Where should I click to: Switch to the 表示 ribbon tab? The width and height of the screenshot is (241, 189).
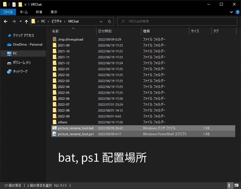54,12
